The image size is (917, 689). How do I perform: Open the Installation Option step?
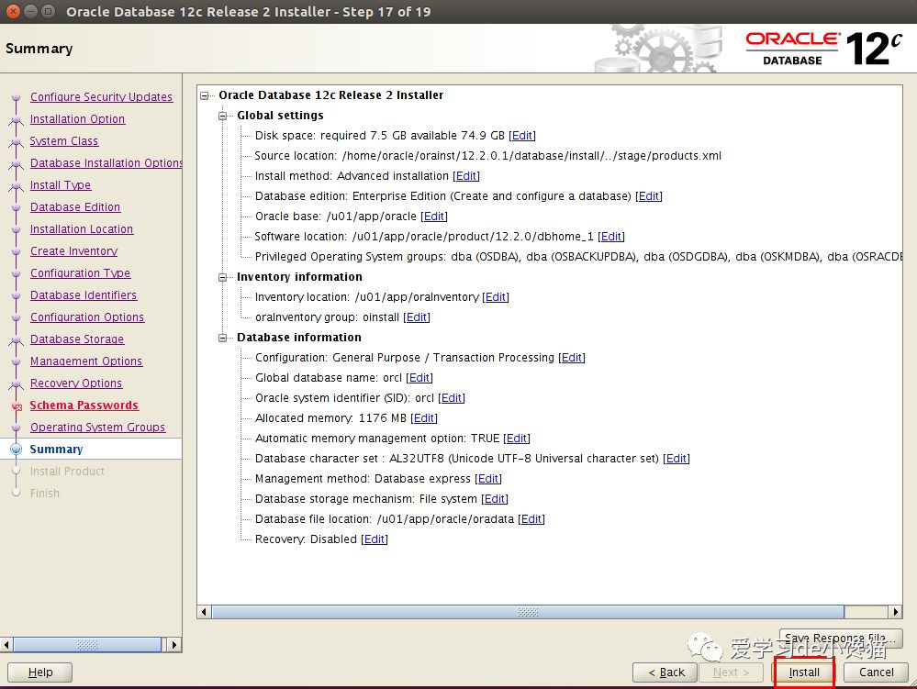(x=77, y=119)
